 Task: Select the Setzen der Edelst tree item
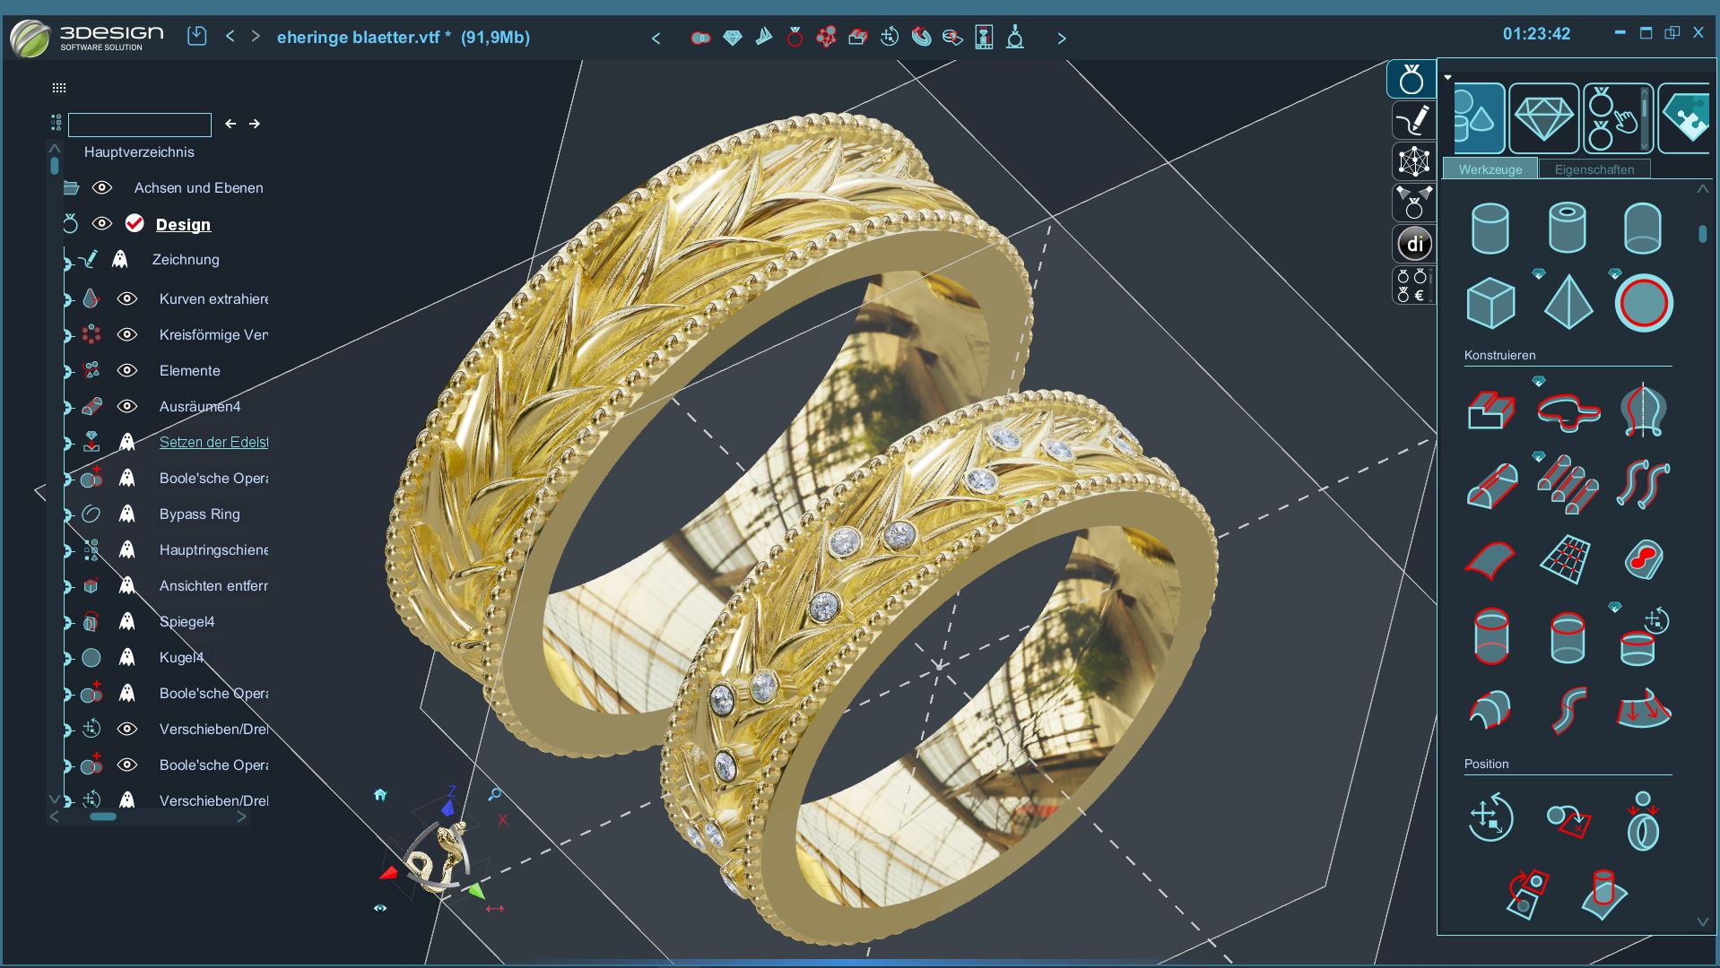click(214, 442)
